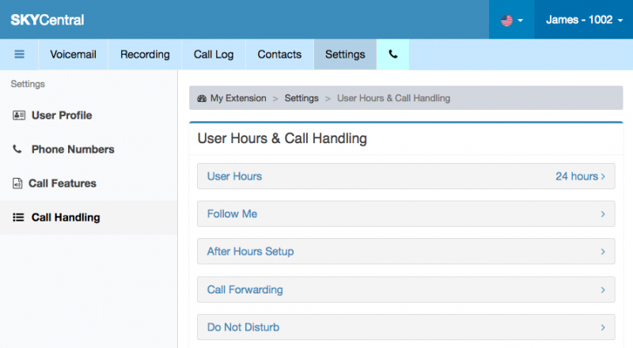Open the User Hours link
Image resolution: width=633 pixels, height=348 pixels.
234,176
